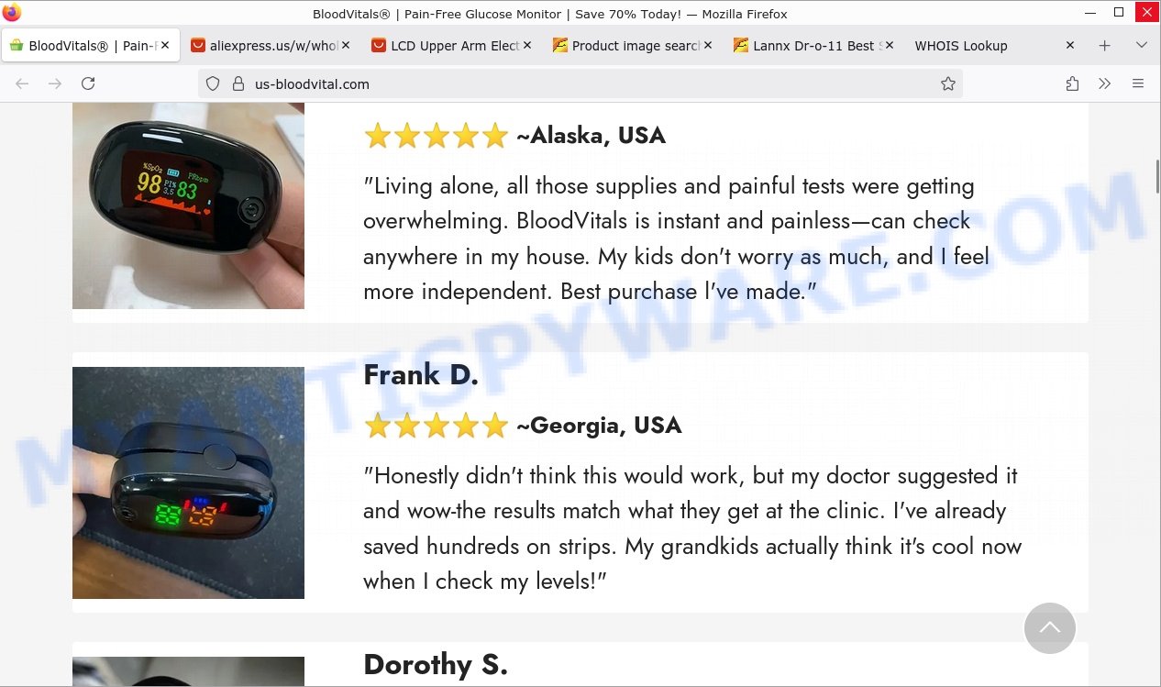Go forward one page

tap(55, 83)
